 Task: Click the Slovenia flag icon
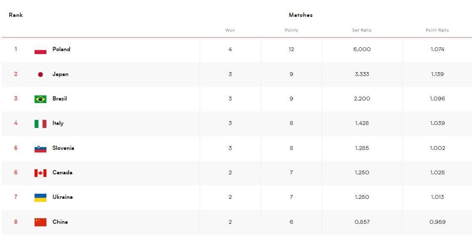point(40,148)
